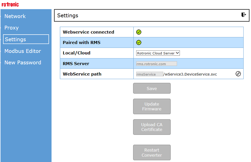
Task: Click the logout icon in Settings header
Action: click(x=244, y=15)
